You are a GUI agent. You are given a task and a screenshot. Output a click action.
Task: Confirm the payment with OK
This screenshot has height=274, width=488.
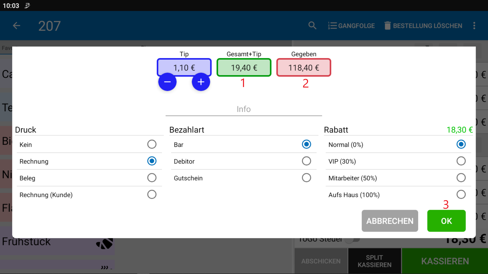(x=446, y=221)
